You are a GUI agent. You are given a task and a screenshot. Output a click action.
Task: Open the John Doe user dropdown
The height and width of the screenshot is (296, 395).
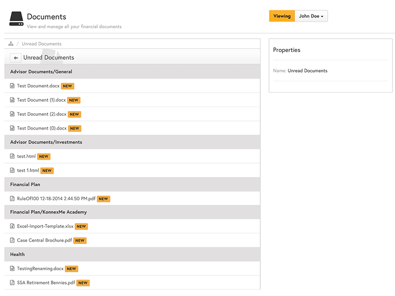(x=311, y=16)
